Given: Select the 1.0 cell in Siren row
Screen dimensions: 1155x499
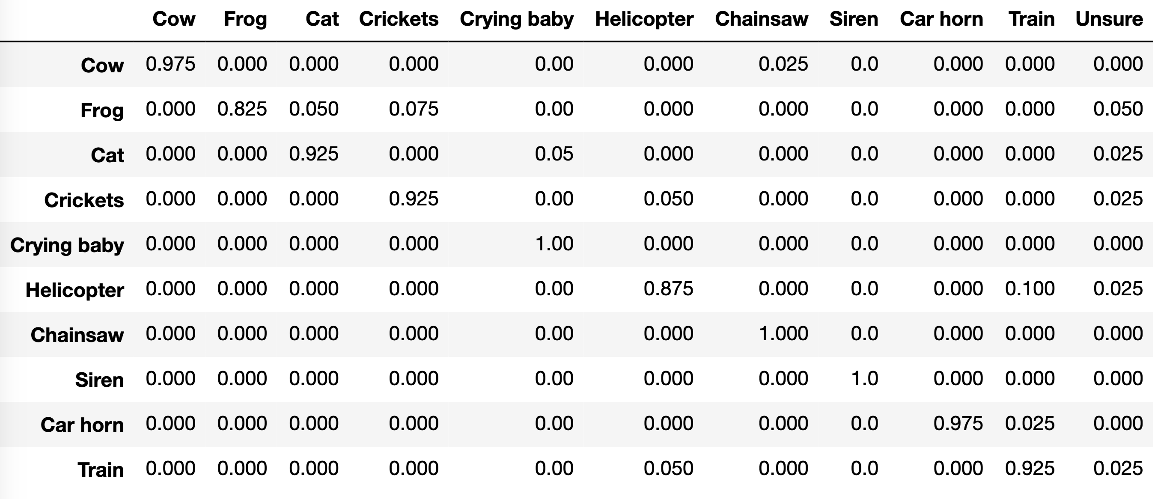Looking at the screenshot, I should pyautogui.click(x=864, y=378).
